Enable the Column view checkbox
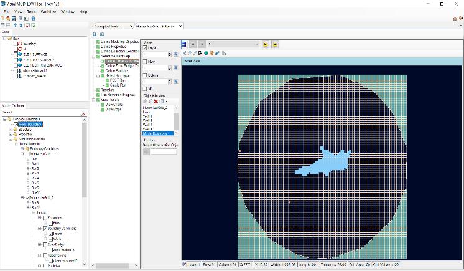The height and width of the screenshot is (271, 464). click(x=145, y=75)
